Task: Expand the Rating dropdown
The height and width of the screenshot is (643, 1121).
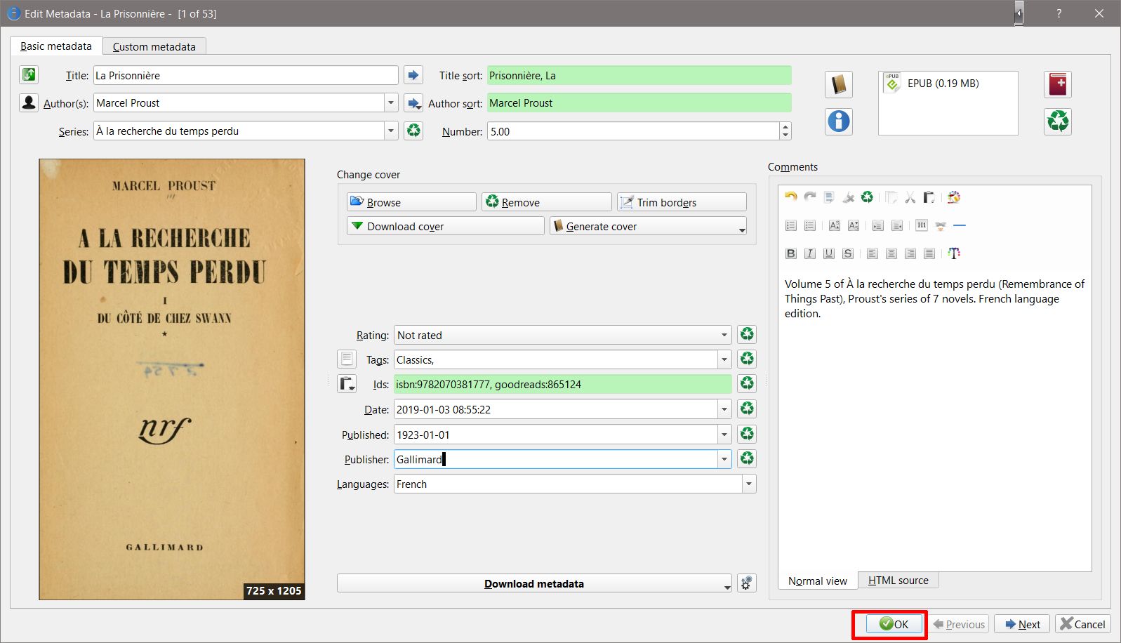Action: [724, 336]
